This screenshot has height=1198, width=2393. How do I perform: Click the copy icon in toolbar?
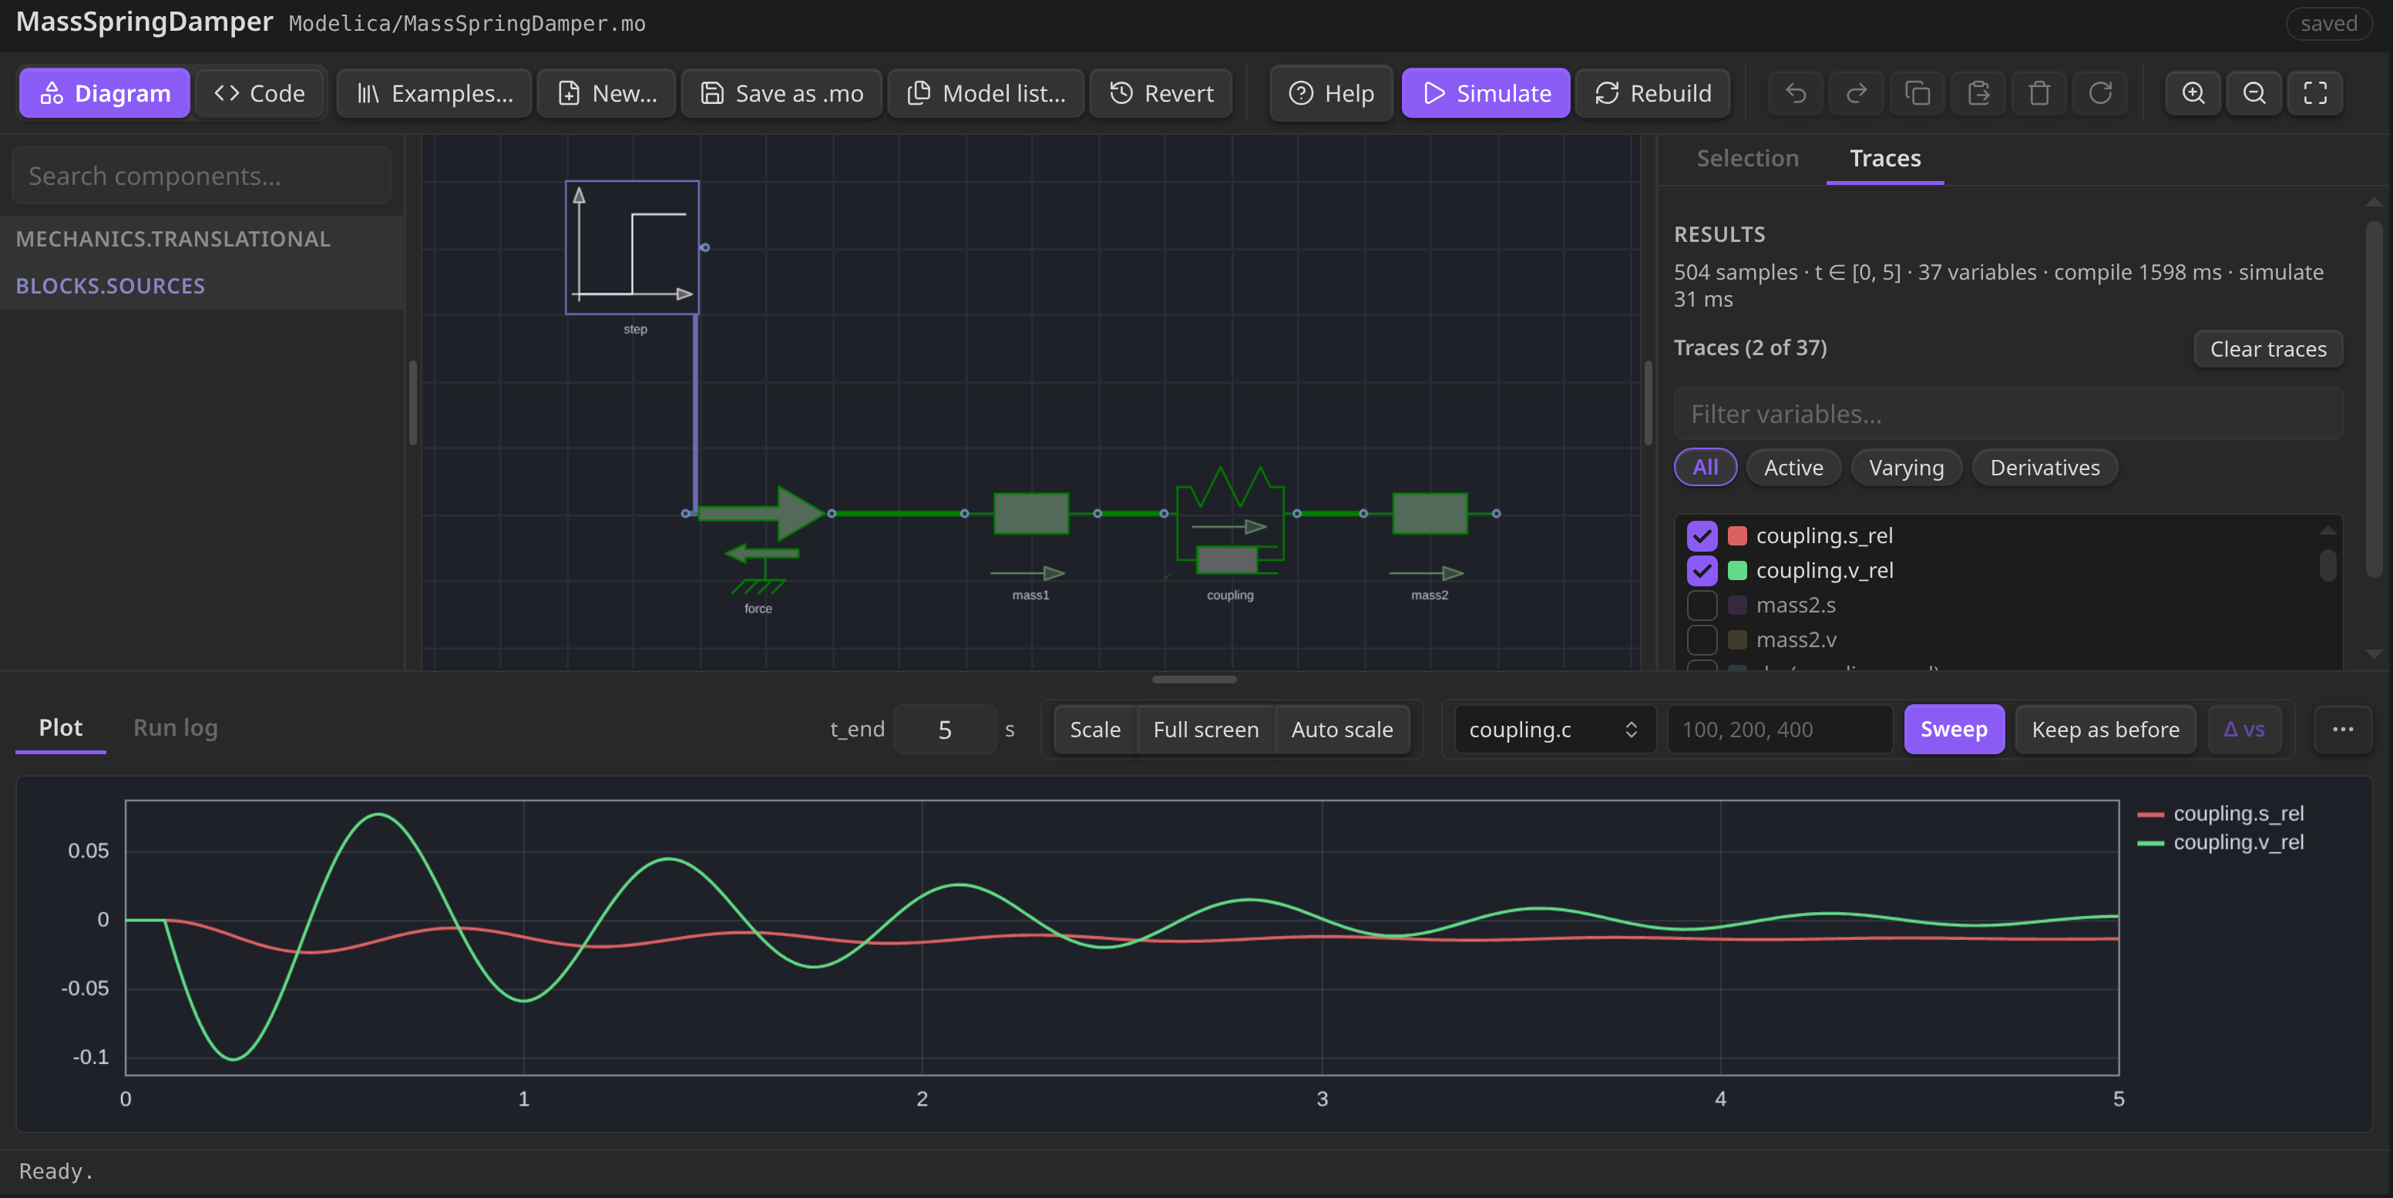pyautogui.click(x=1917, y=93)
